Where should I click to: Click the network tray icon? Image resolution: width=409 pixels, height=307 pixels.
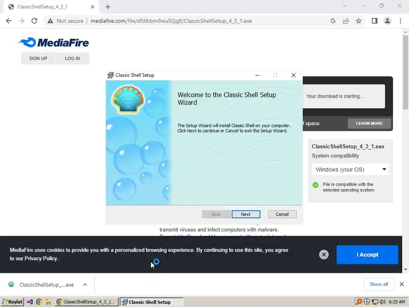pos(375,302)
